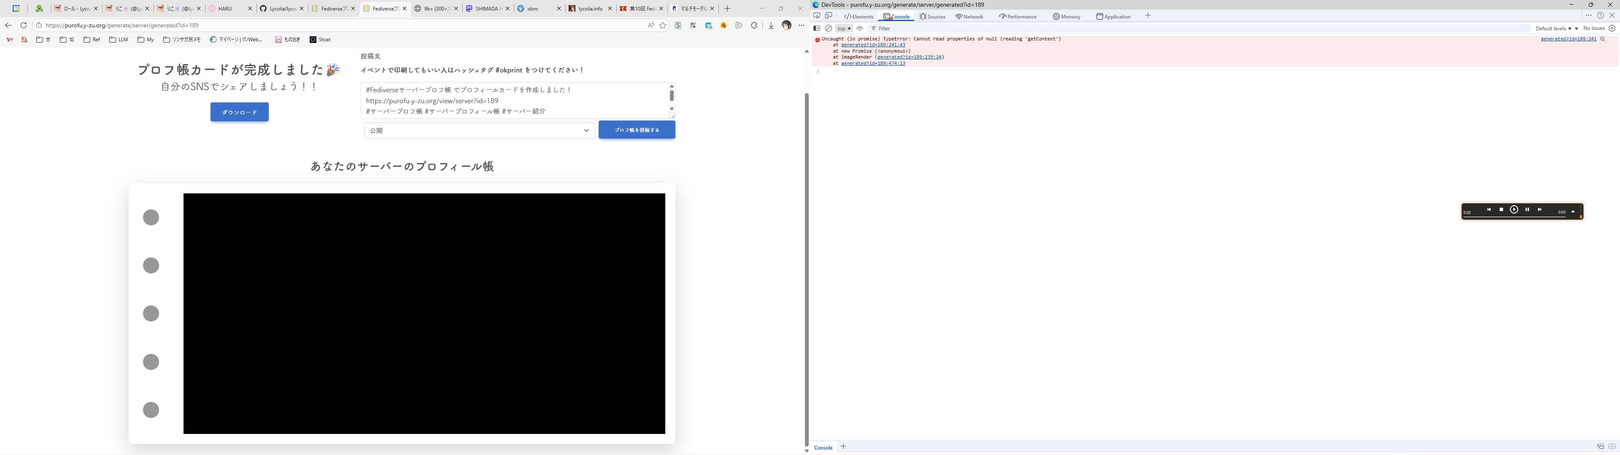Open Console settings gear icon
This screenshot has height=455, width=1620.
click(x=1612, y=28)
